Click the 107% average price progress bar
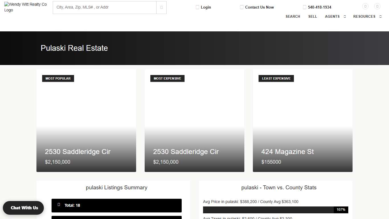This screenshot has width=389, height=219. click(x=275, y=210)
